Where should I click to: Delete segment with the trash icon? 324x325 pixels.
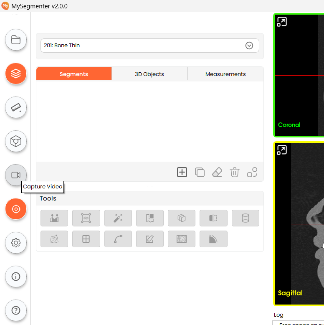(x=235, y=172)
